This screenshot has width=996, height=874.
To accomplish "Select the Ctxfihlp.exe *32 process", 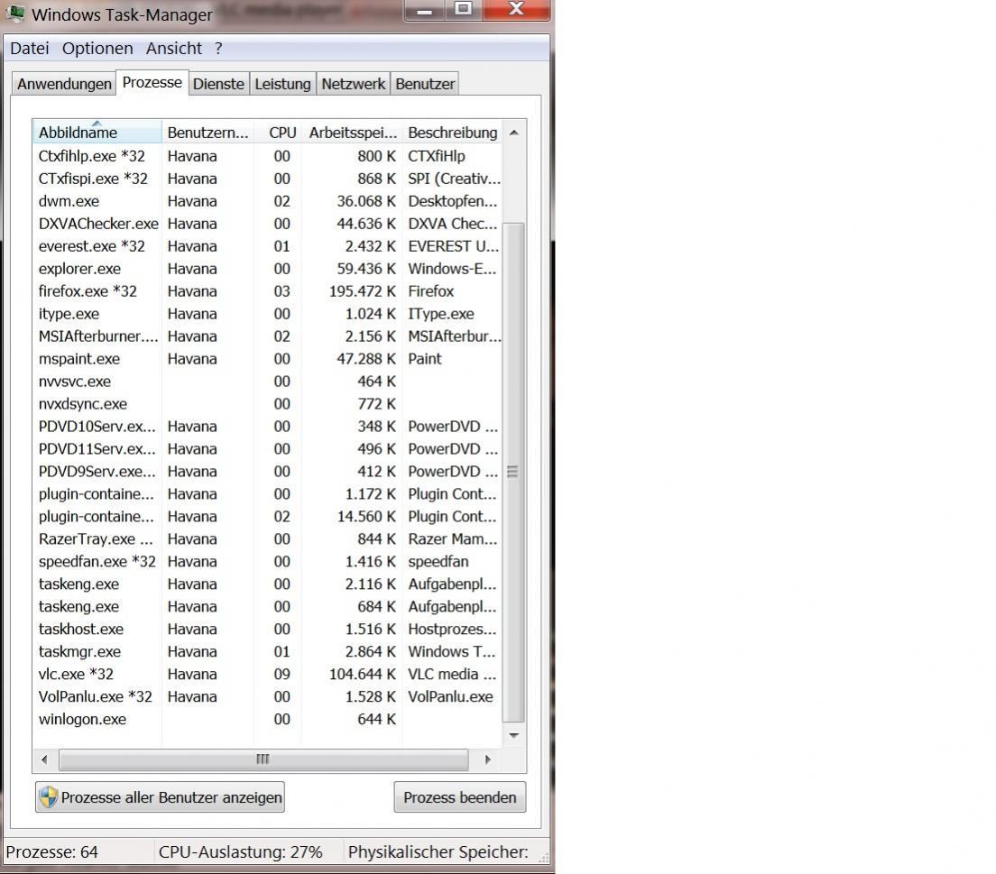I will (x=267, y=156).
